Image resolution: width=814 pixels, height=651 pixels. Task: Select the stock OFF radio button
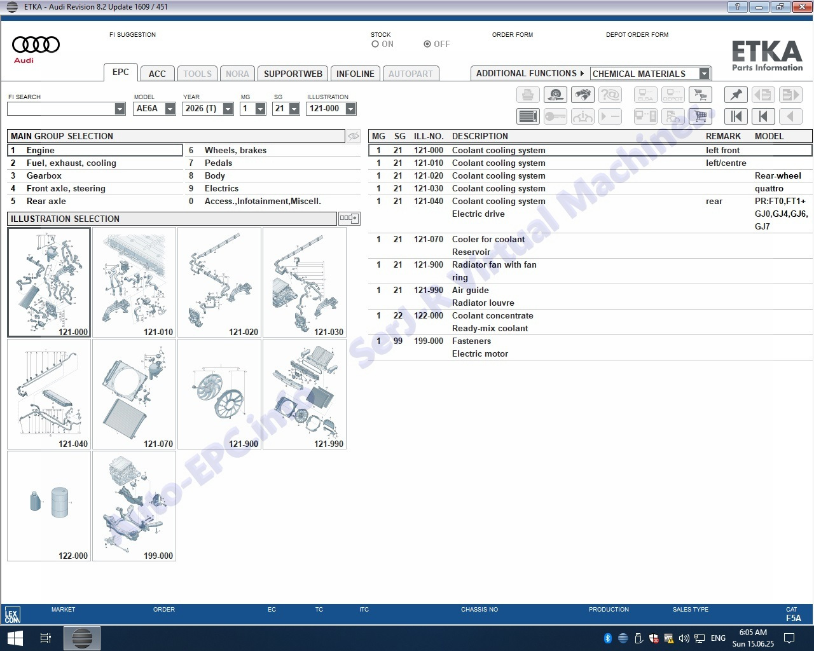tap(427, 45)
